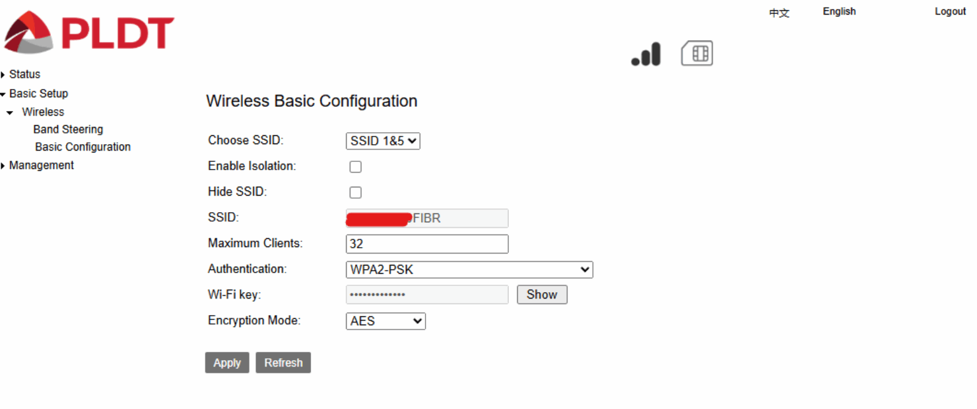
Task: Open the Choose SSID dropdown
Action: pos(382,141)
